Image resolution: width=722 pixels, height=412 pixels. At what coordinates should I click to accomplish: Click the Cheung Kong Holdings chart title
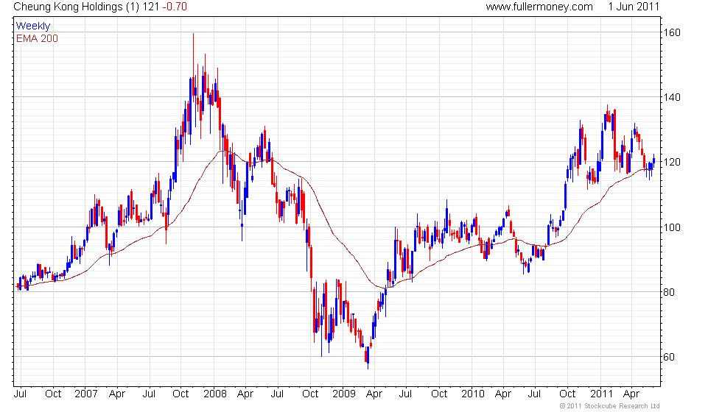click(x=69, y=7)
